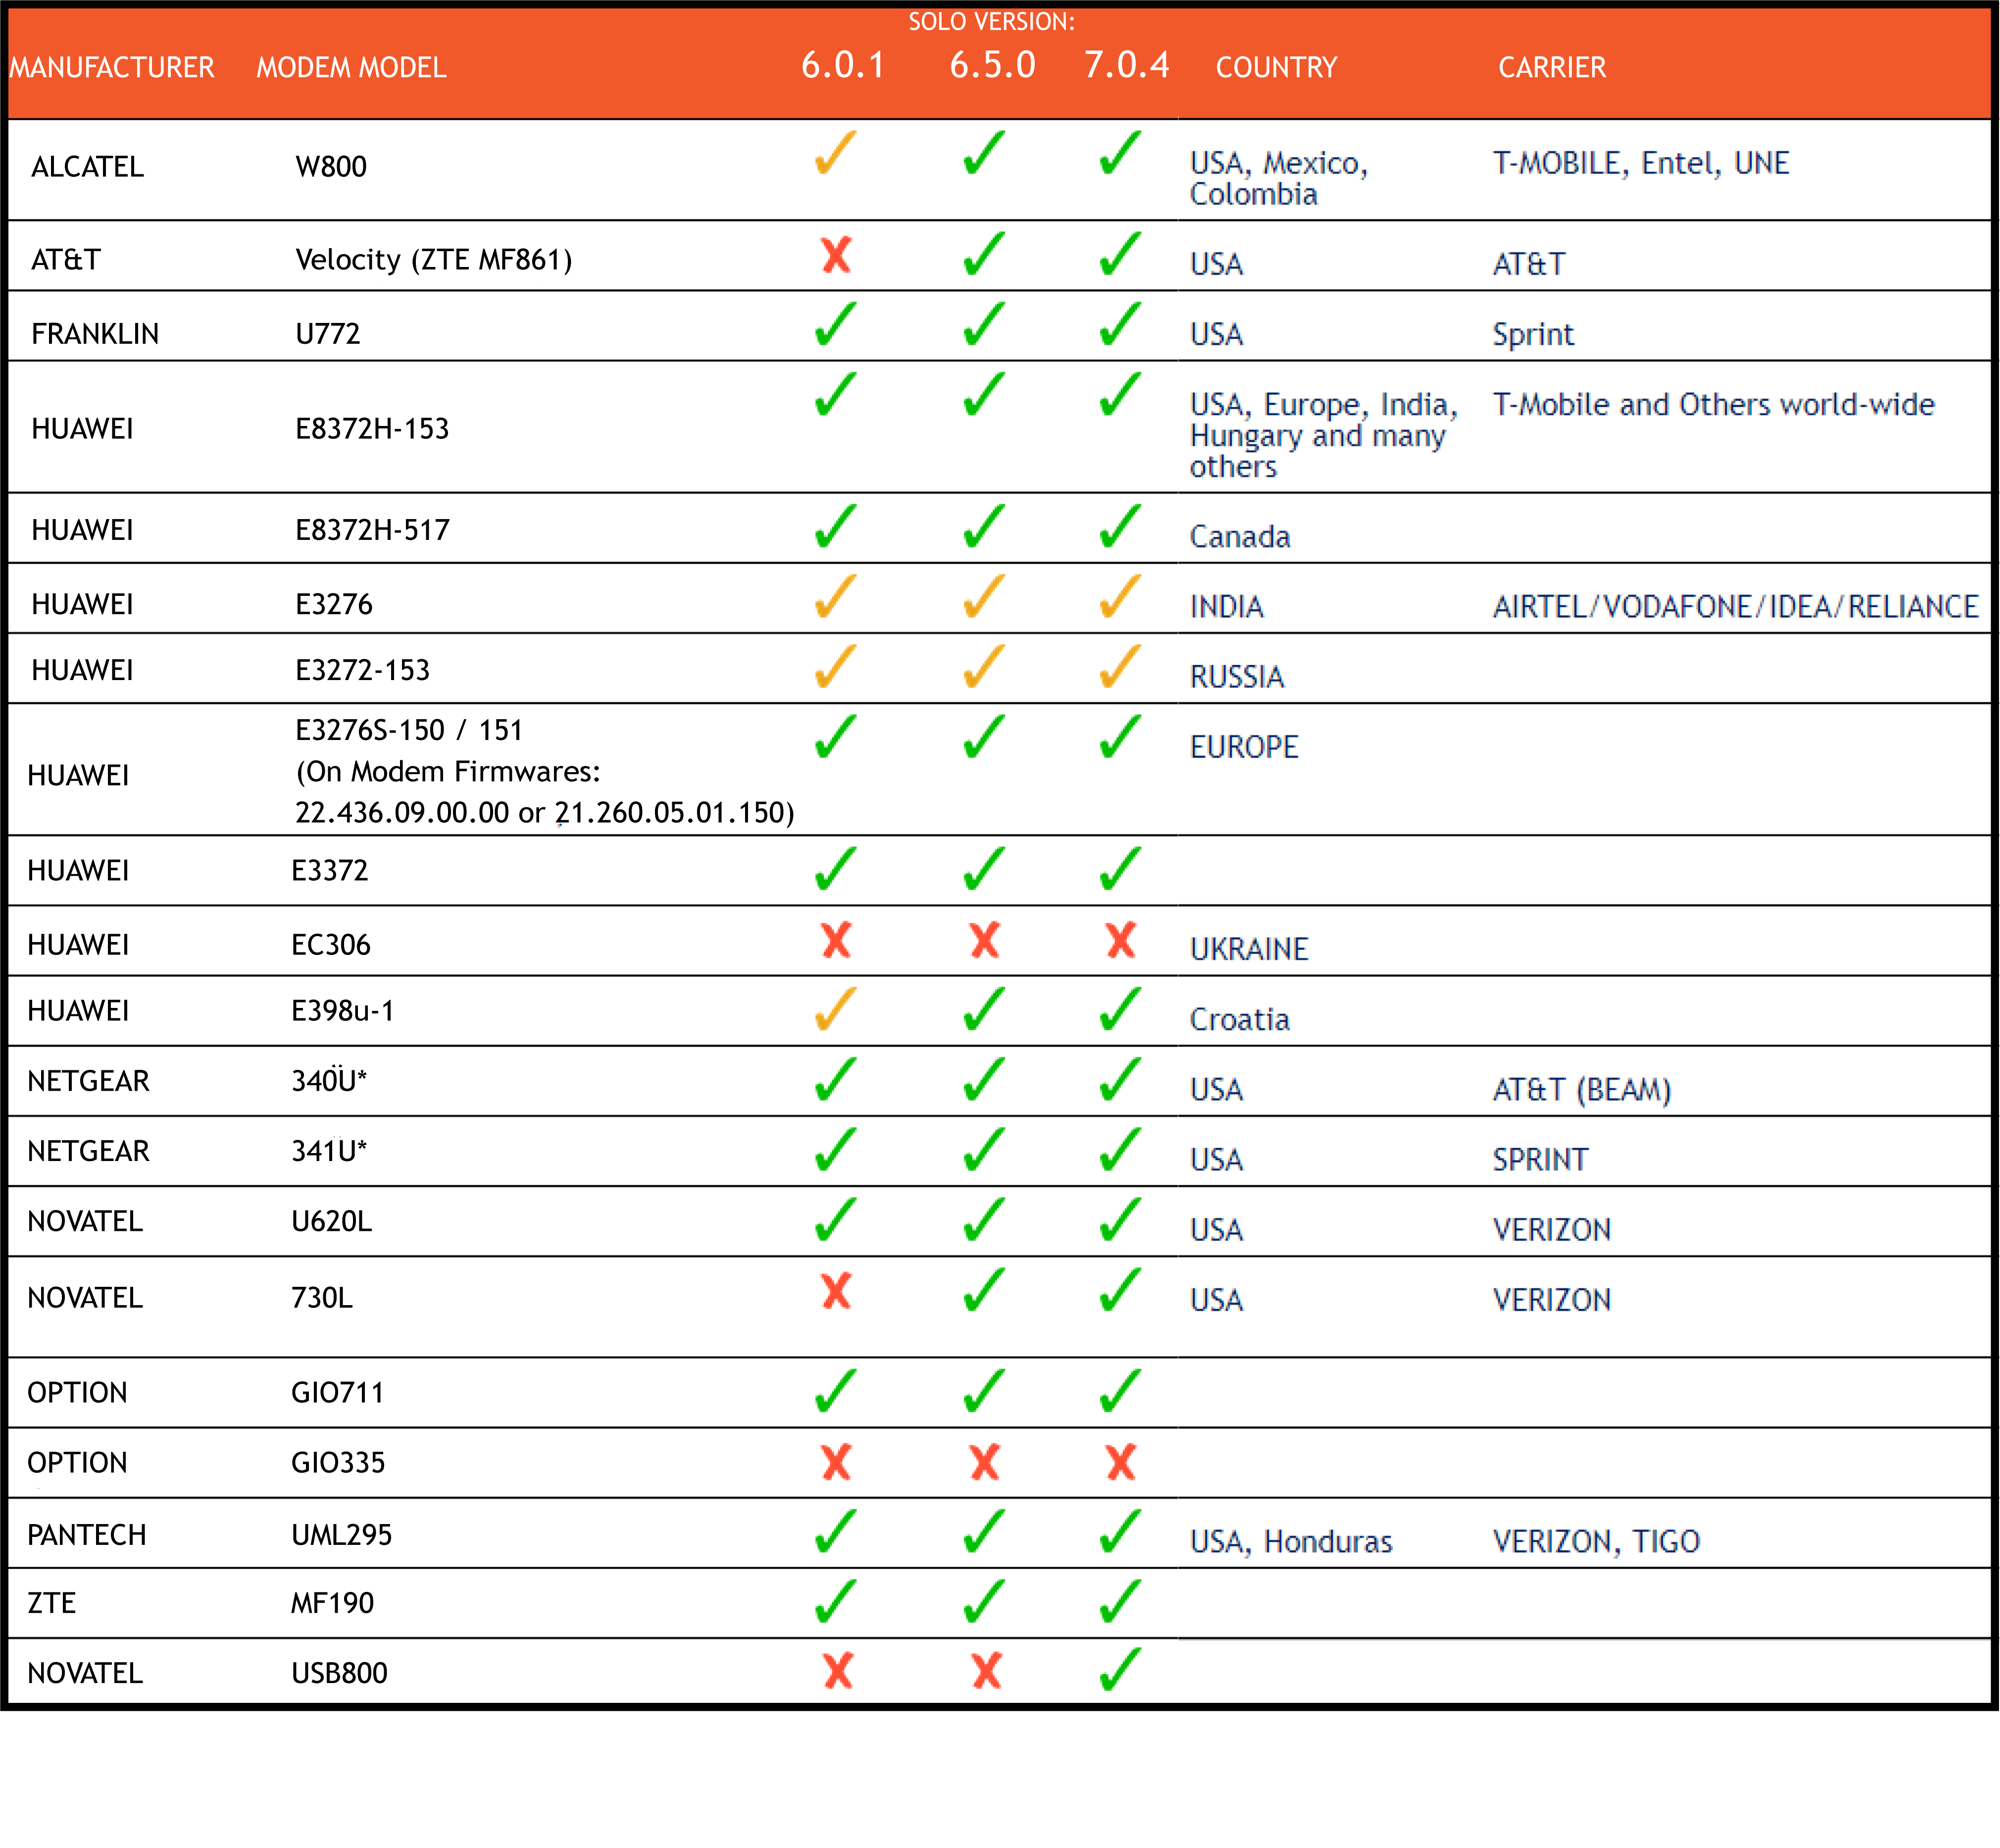
Task: Select the ZTE manufacturer cell
Action: (52, 1603)
